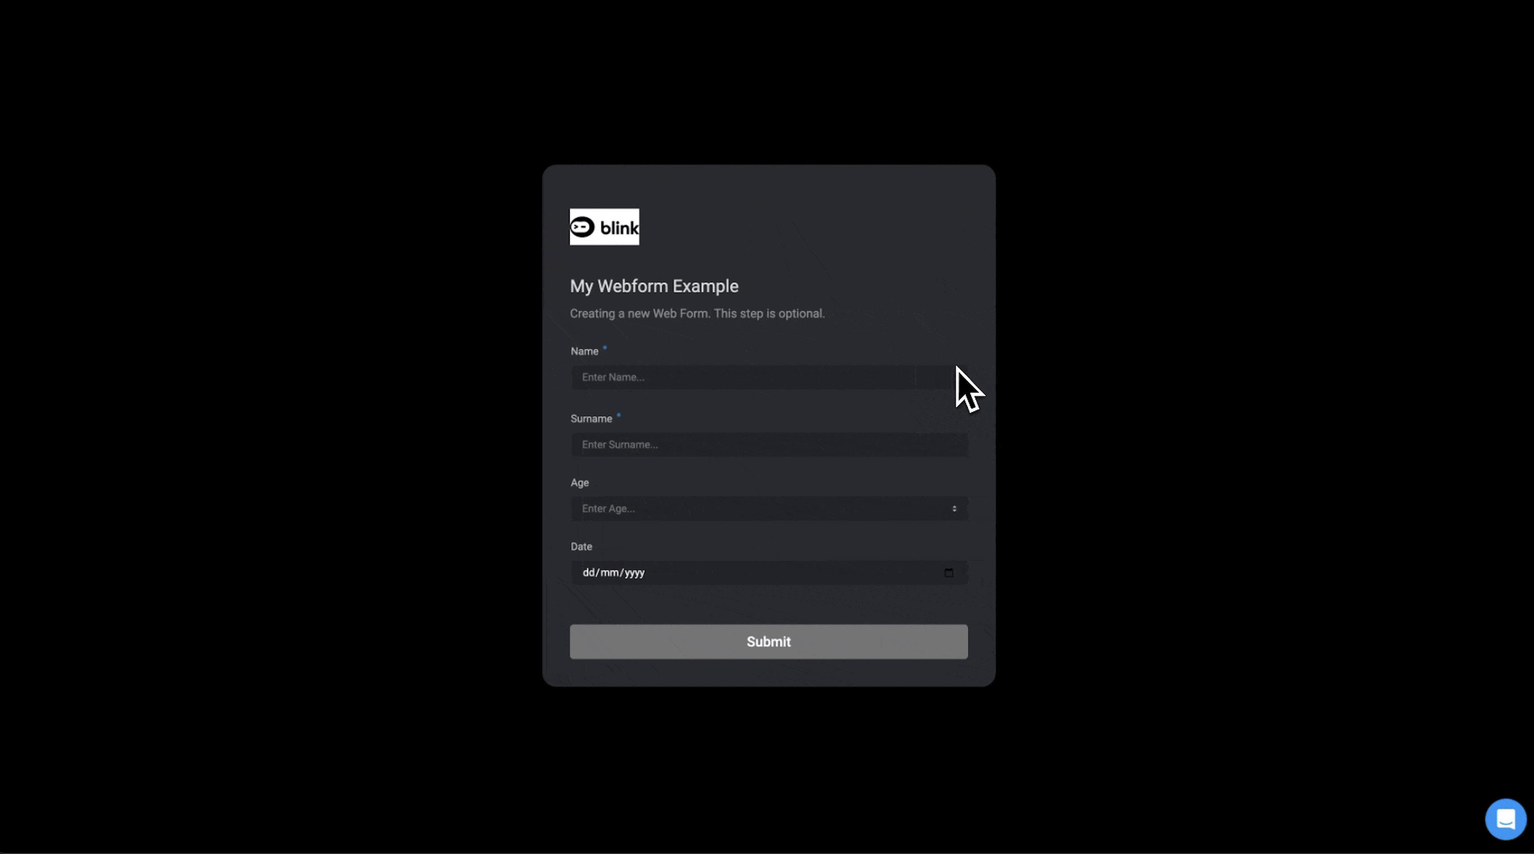
Task: Click the Blink logo image
Action: coord(604,227)
